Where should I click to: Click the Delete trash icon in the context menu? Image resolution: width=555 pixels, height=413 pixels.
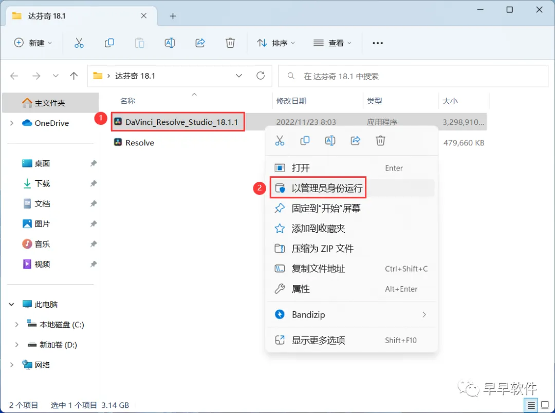coord(380,141)
